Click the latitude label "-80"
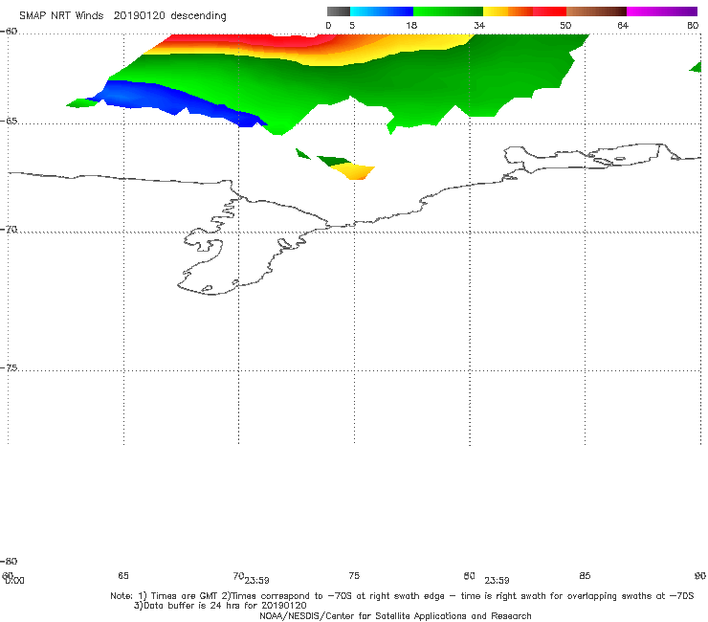 click(10, 561)
